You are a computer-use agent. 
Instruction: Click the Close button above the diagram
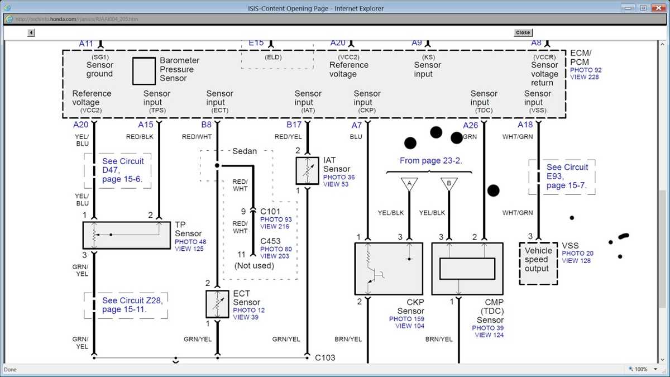(523, 32)
